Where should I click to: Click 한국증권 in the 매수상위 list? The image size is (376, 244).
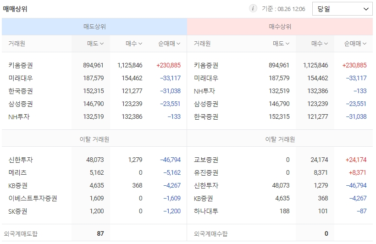click(206, 117)
